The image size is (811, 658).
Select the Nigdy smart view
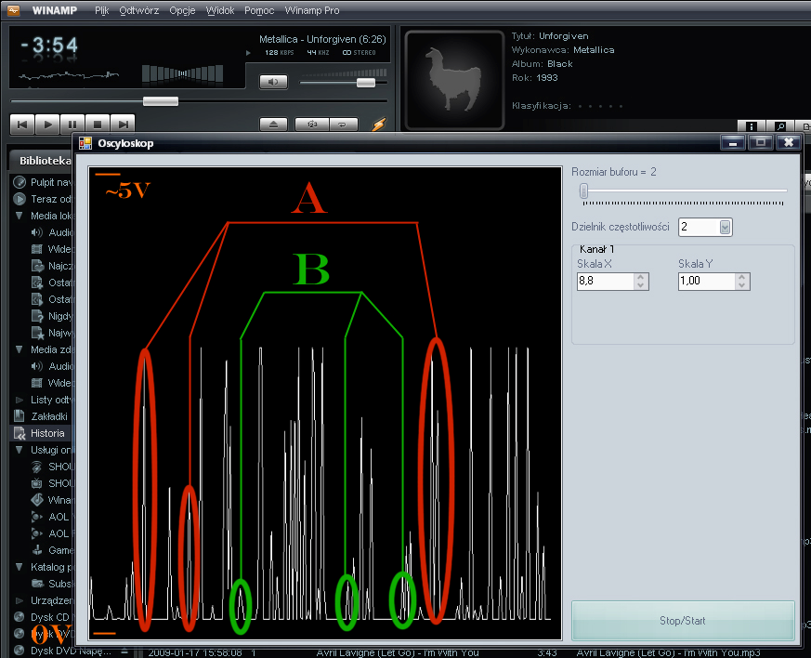coord(52,316)
